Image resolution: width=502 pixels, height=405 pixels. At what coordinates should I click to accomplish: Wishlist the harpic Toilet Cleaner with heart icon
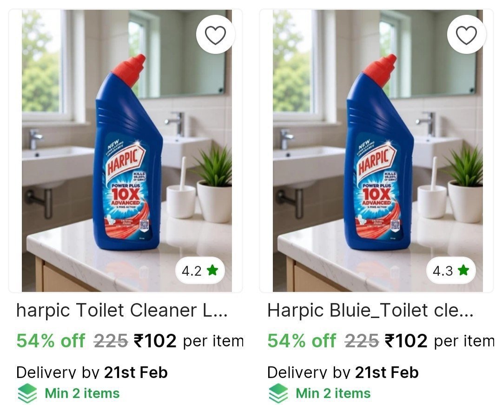click(x=216, y=34)
